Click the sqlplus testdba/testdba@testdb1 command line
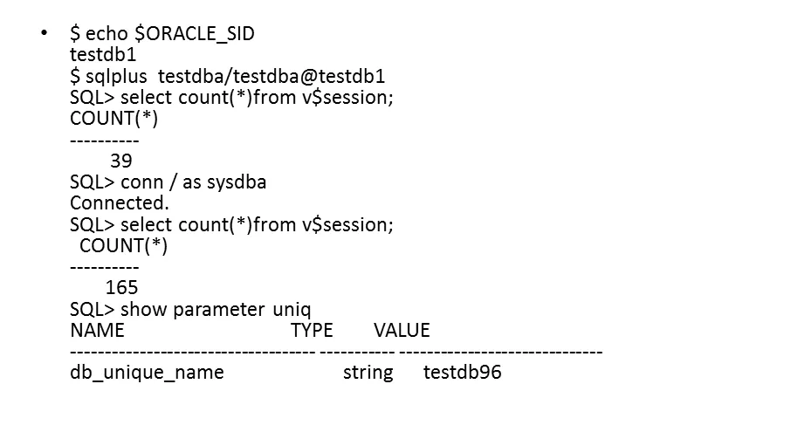The image size is (791, 432). coord(227,76)
